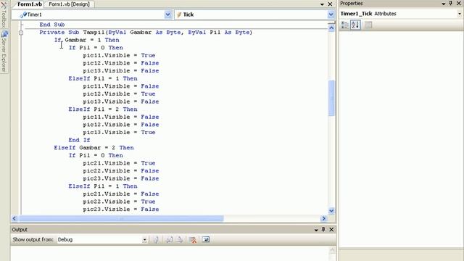Click the horizontal scroll left arrow
464x261 pixels.
[x=14, y=218]
